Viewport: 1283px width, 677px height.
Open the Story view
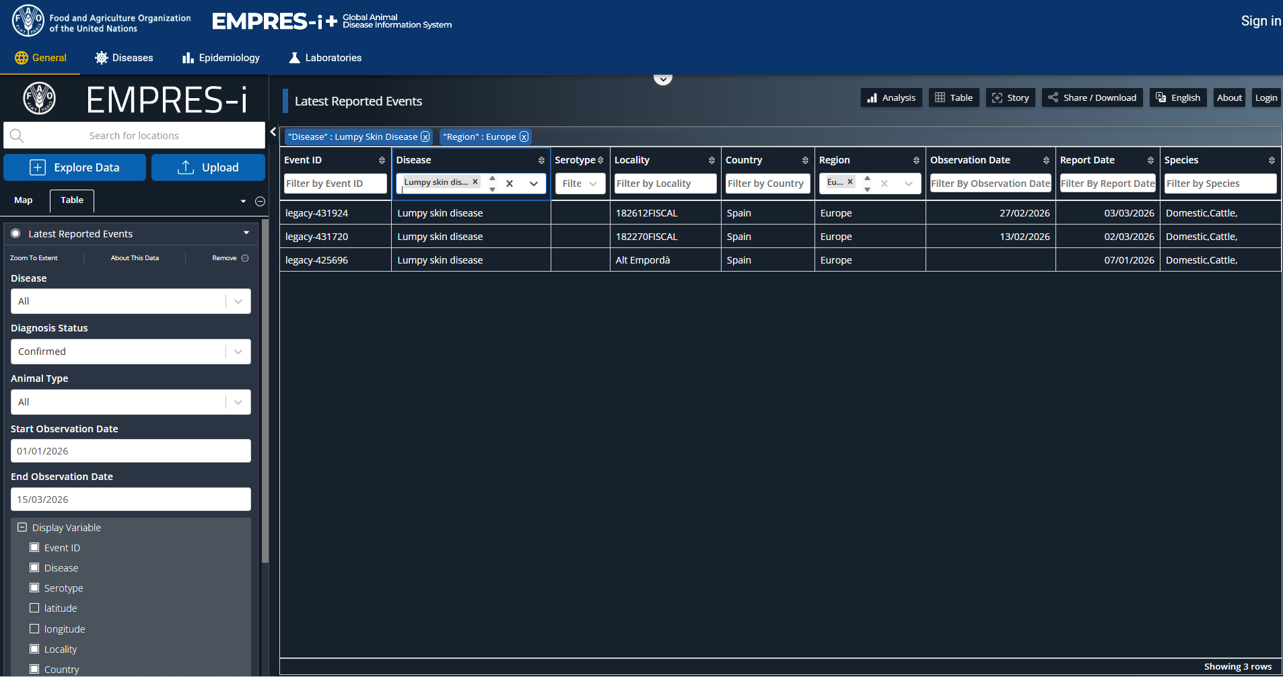pos(1010,97)
